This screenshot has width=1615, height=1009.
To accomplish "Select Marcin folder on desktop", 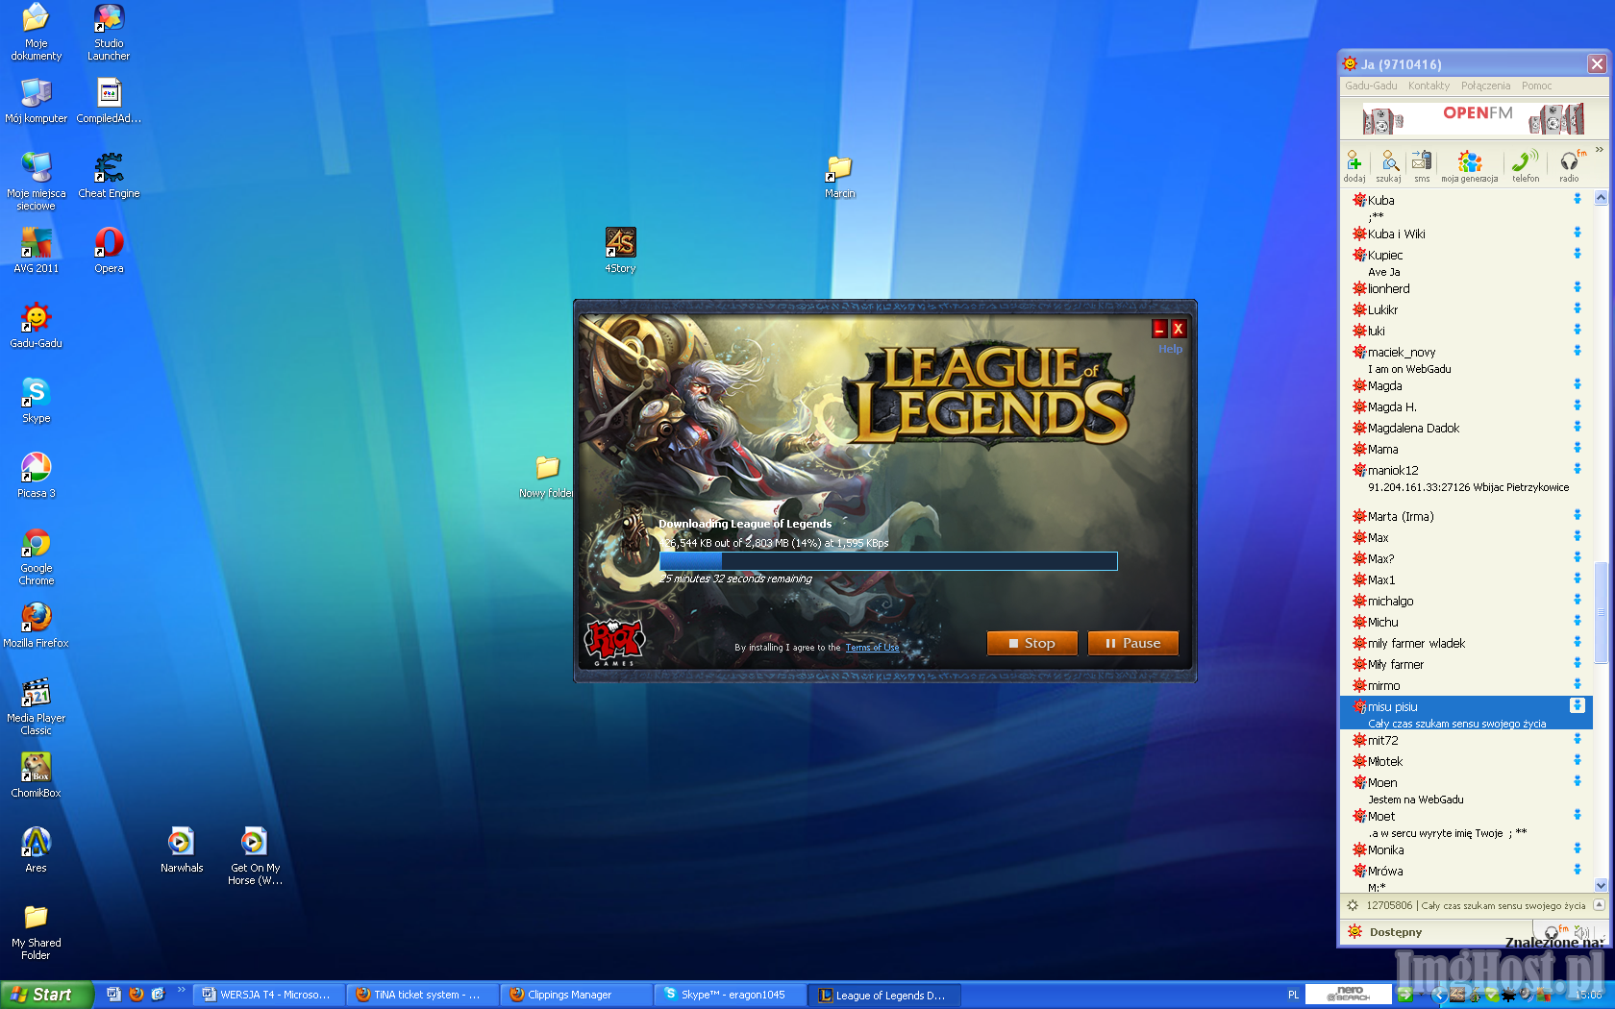I will coord(839,176).
